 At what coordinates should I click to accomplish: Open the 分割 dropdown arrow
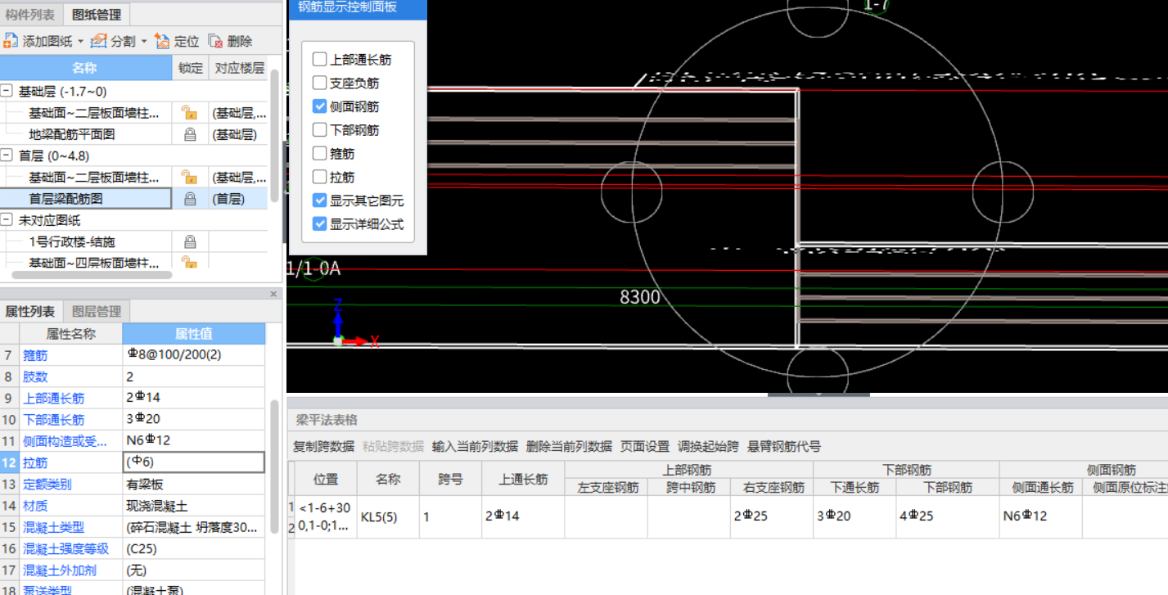(x=144, y=42)
